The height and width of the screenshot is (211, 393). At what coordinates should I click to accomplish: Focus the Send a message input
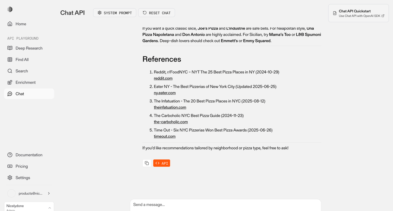point(226,205)
